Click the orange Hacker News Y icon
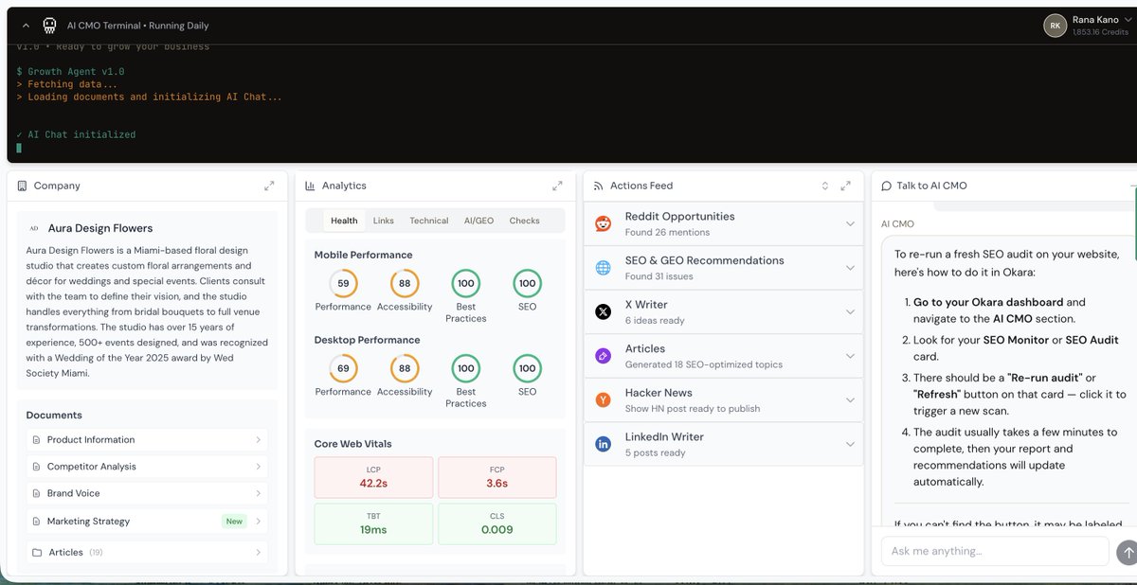This screenshot has height=585, width=1137. pyautogui.click(x=604, y=399)
